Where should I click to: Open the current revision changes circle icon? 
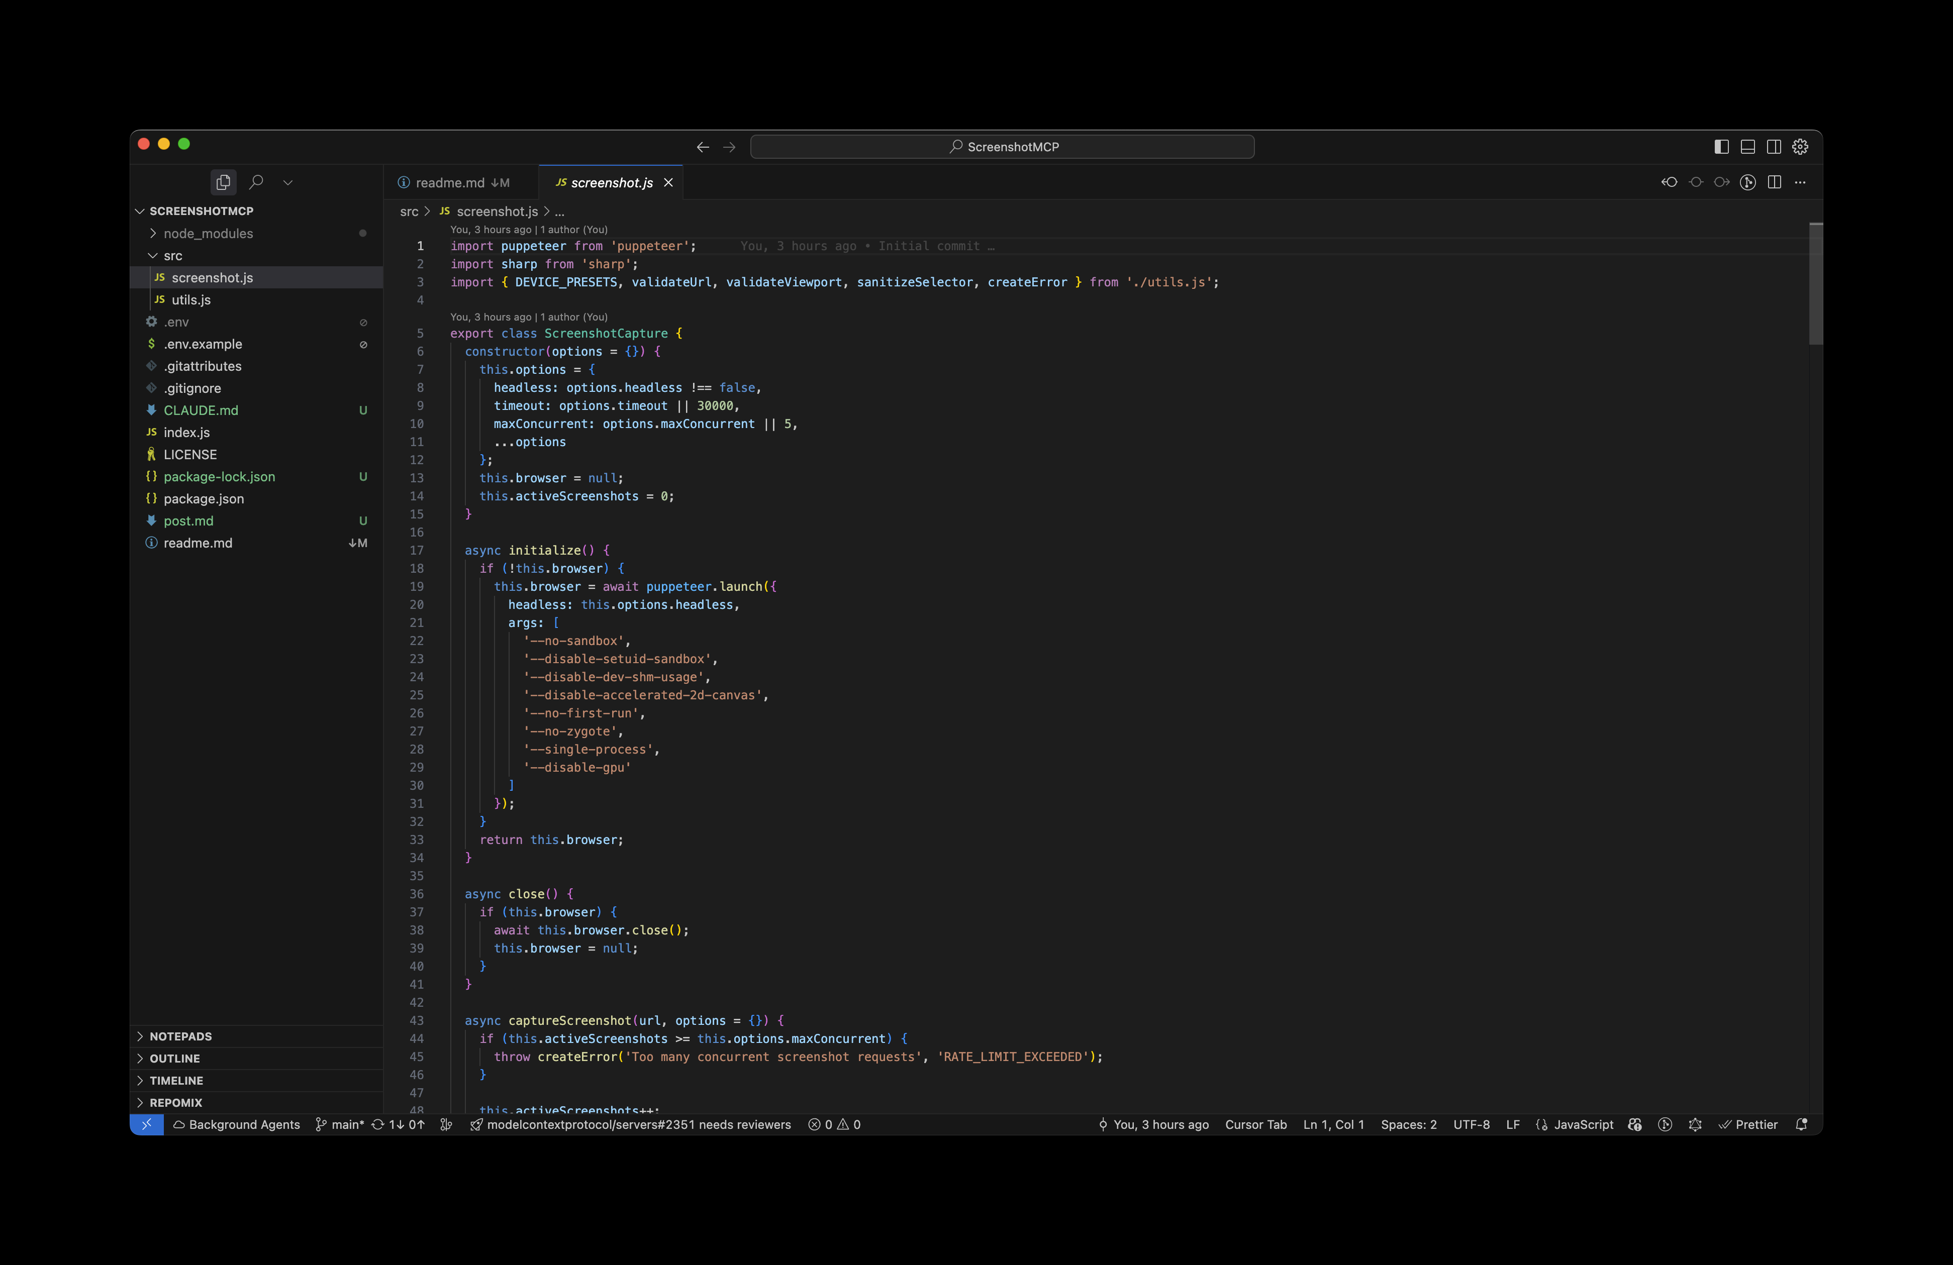pos(1695,182)
